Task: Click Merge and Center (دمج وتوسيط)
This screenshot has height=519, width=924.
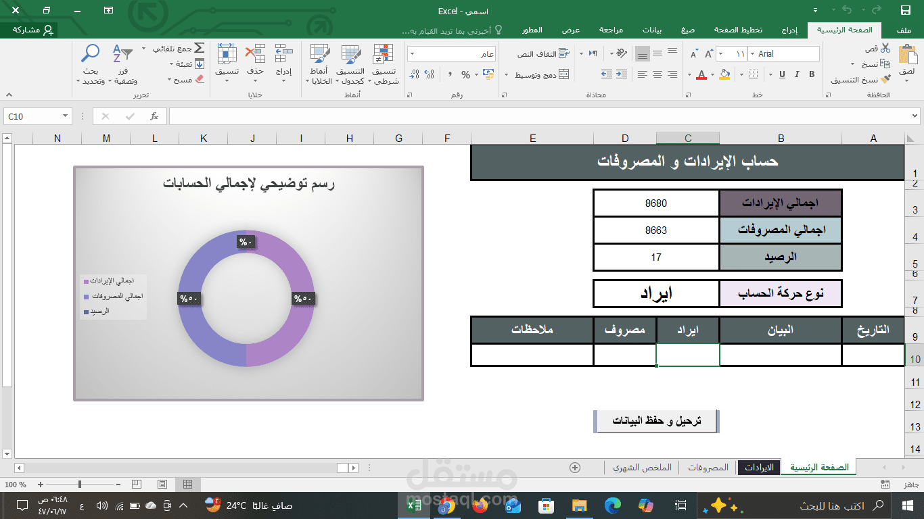Action: (542, 74)
